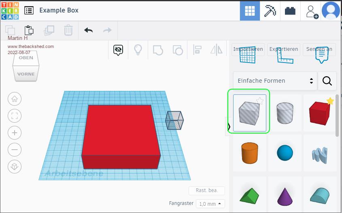Click the add collaborator person icon
Viewport: 342px width, 213px height.
point(312,11)
